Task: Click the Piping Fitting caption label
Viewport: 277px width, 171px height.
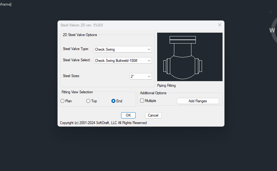Action: (167, 85)
